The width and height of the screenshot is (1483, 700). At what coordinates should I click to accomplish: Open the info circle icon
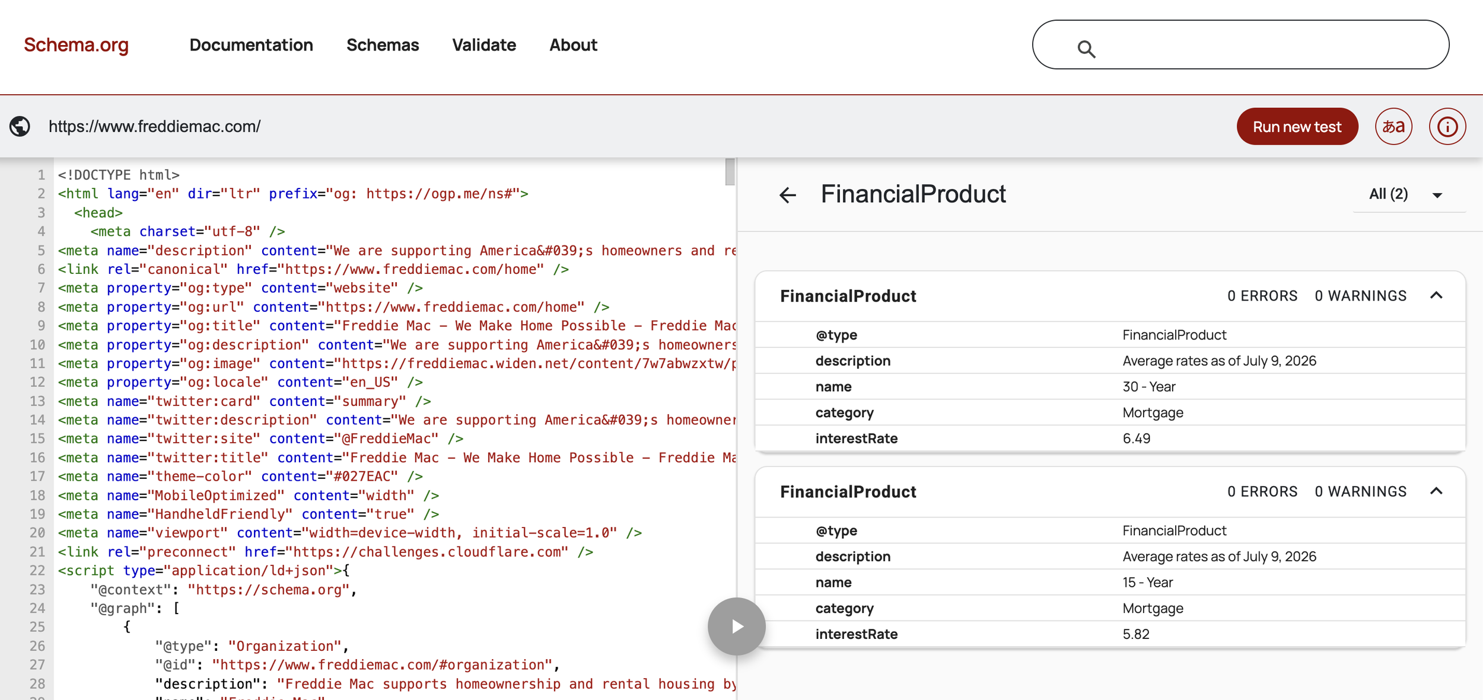[x=1447, y=126]
